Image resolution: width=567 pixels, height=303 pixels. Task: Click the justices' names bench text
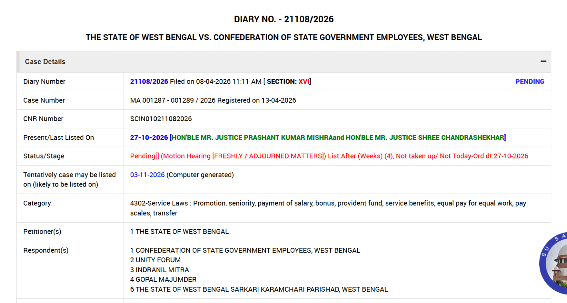pos(338,137)
